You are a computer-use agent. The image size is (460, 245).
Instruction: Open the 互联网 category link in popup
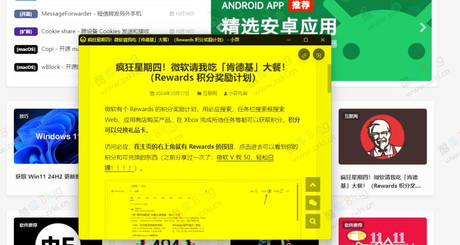coord(207,93)
